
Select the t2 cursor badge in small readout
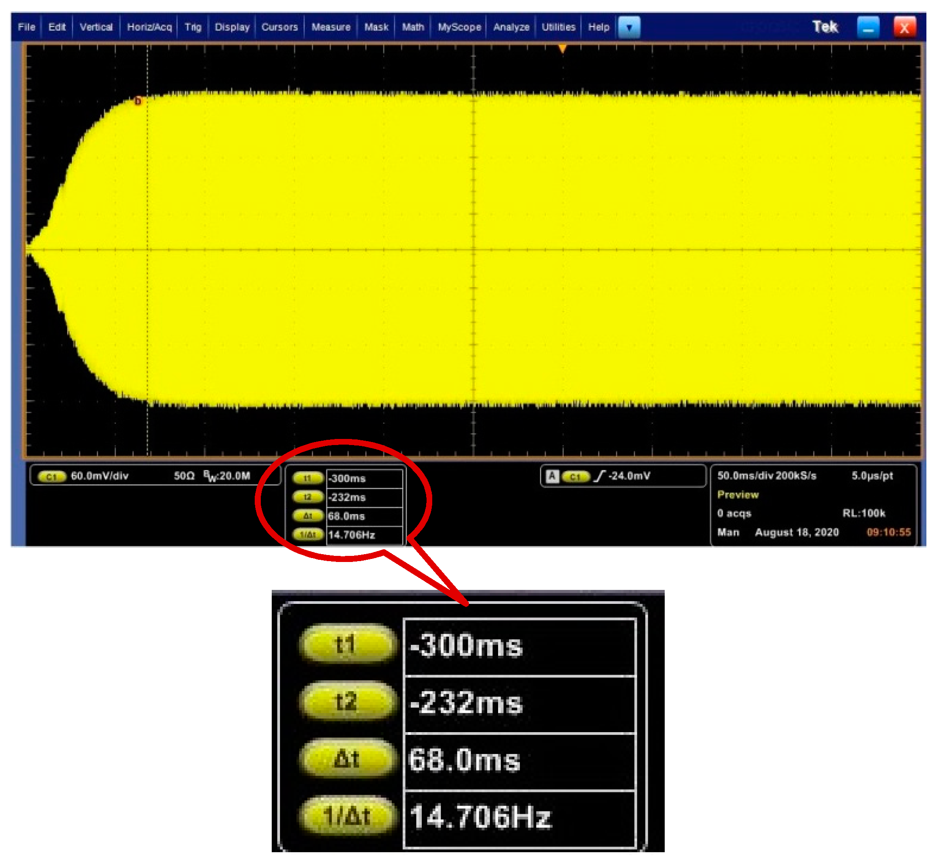click(307, 497)
